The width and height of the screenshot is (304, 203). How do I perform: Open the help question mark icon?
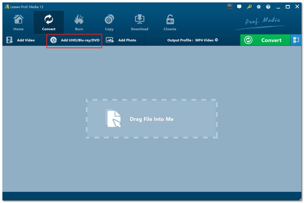point(268,7)
